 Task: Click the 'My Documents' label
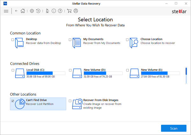[93, 39]
